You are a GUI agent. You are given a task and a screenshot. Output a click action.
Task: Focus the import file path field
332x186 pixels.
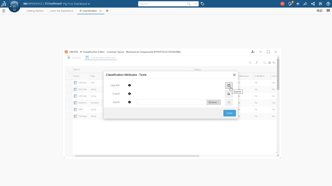pos(172,102)
